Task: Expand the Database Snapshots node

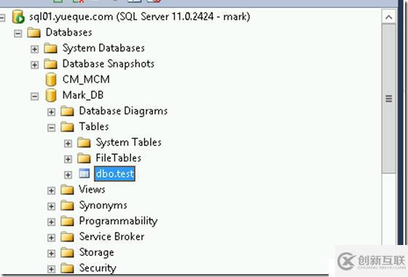Action: coord(35,65)
